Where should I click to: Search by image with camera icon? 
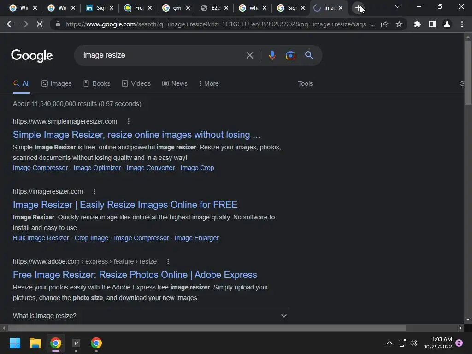click(x=290, y=55)
